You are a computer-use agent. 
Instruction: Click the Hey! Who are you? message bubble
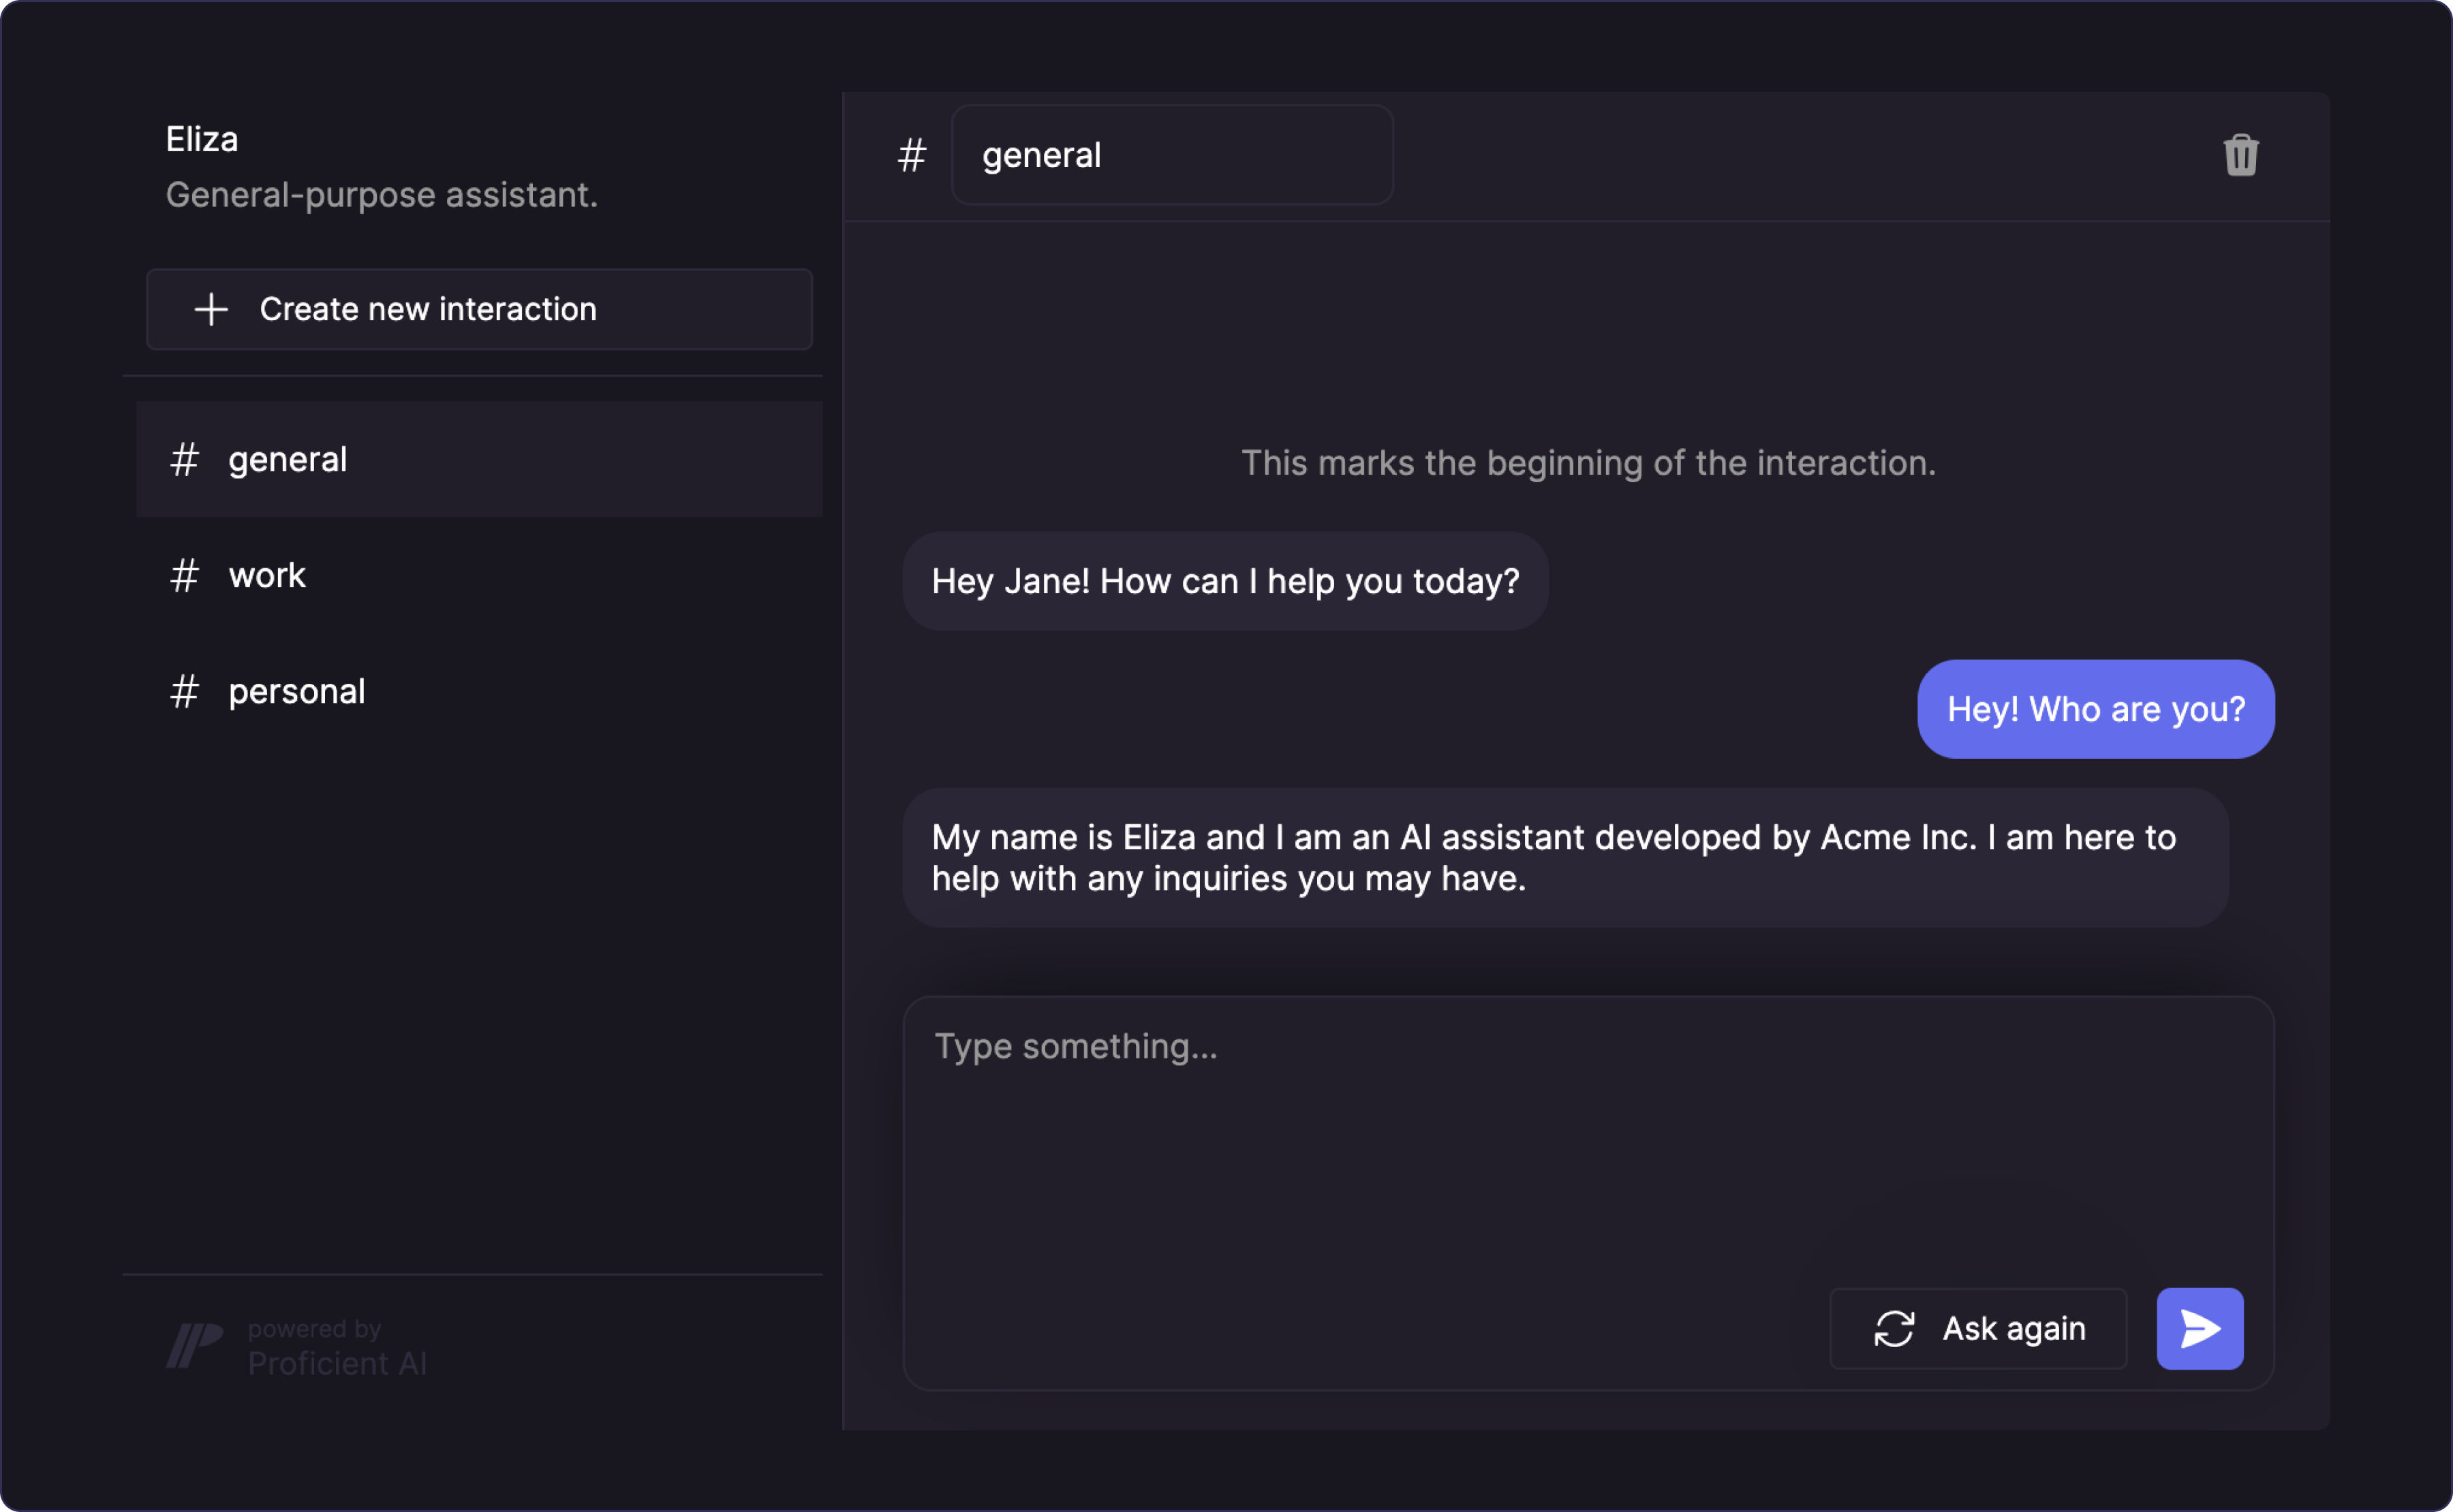pyautogui.click(x=2095, y=709)
